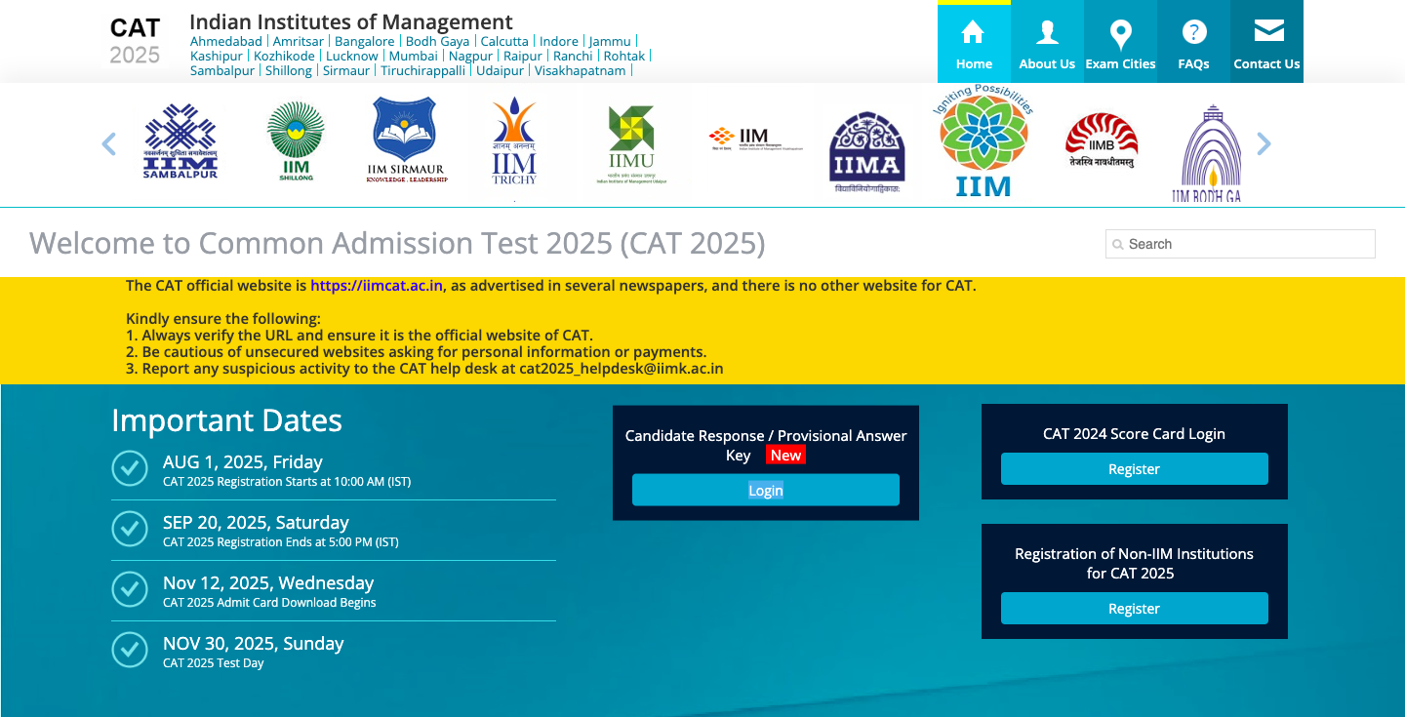Open the https://iimcat.ac.in link
Screen dimensions: 1405x717
[377, 286]
